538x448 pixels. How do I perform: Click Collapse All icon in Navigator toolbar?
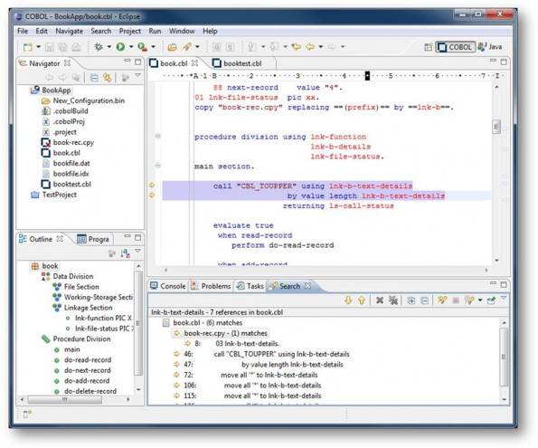point(94,78)
